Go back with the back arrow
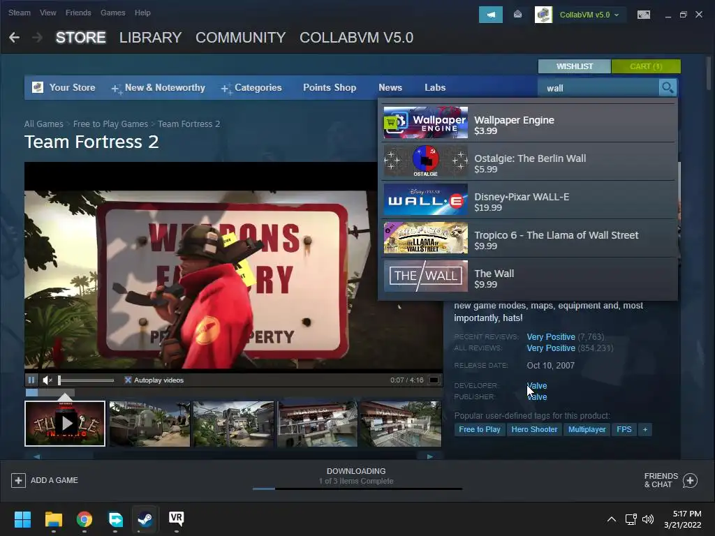The width and height of the screenshot is (715, 536). pyautogui.click(x=14, y=38)
